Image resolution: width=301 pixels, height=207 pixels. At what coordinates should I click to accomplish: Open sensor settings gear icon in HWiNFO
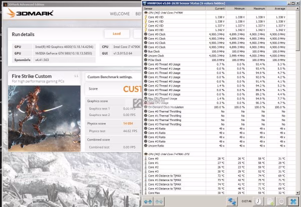pyautogui.click(x=281, y=201)
